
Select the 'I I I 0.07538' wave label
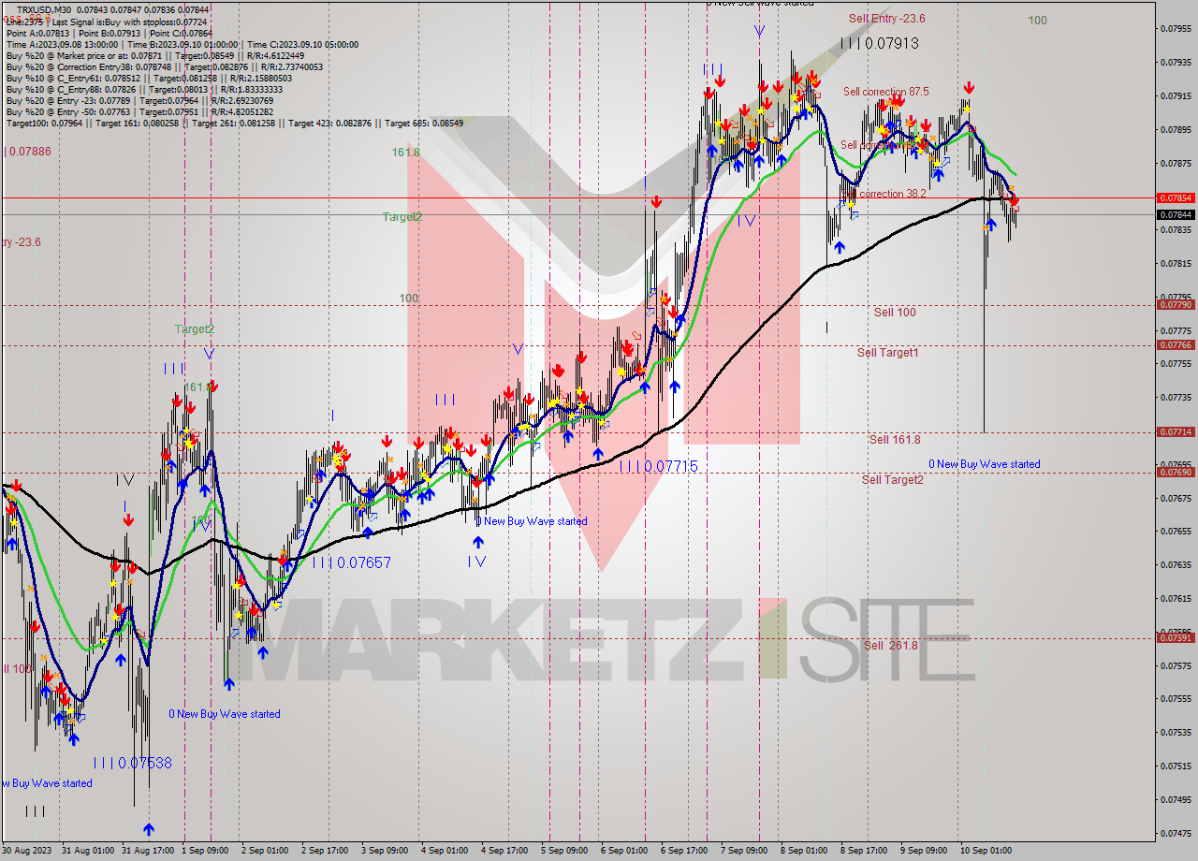coord(133,763)
